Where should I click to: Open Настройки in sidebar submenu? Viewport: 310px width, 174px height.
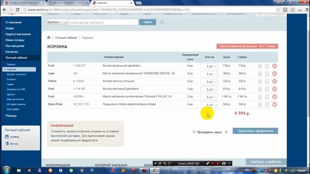13,109
